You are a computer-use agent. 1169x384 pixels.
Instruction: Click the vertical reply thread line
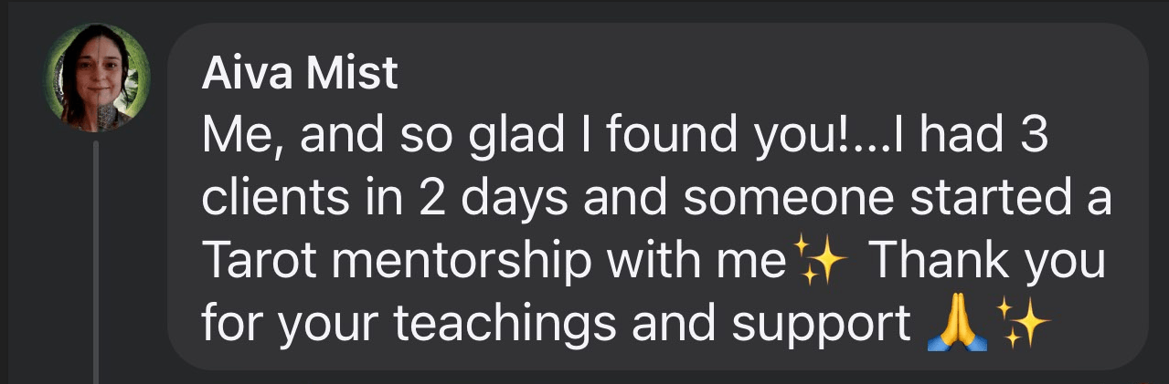pyautogui.click(x=95, y=265)
